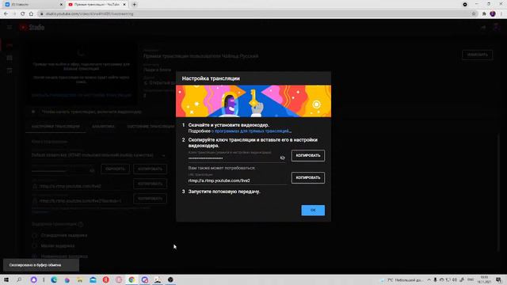Open the Windows Start menu
The image size is (507, 285).
pyautogui.click(x=6, y=279)
